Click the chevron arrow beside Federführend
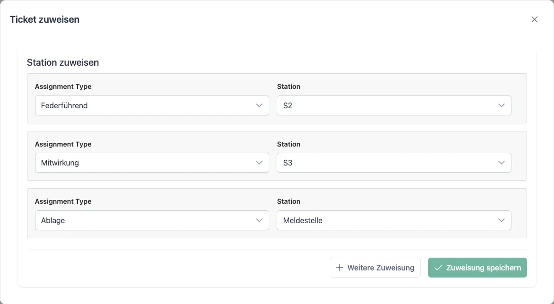 tap(259, 105)
